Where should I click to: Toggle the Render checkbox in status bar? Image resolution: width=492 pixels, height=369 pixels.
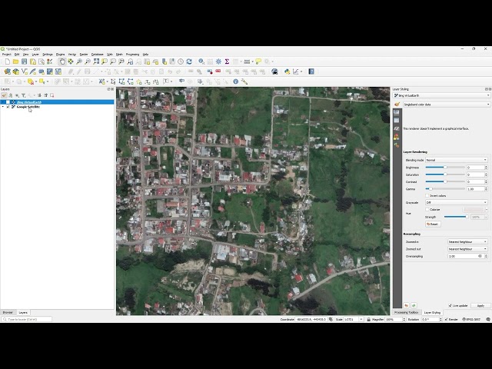click(x=446, y=320)
